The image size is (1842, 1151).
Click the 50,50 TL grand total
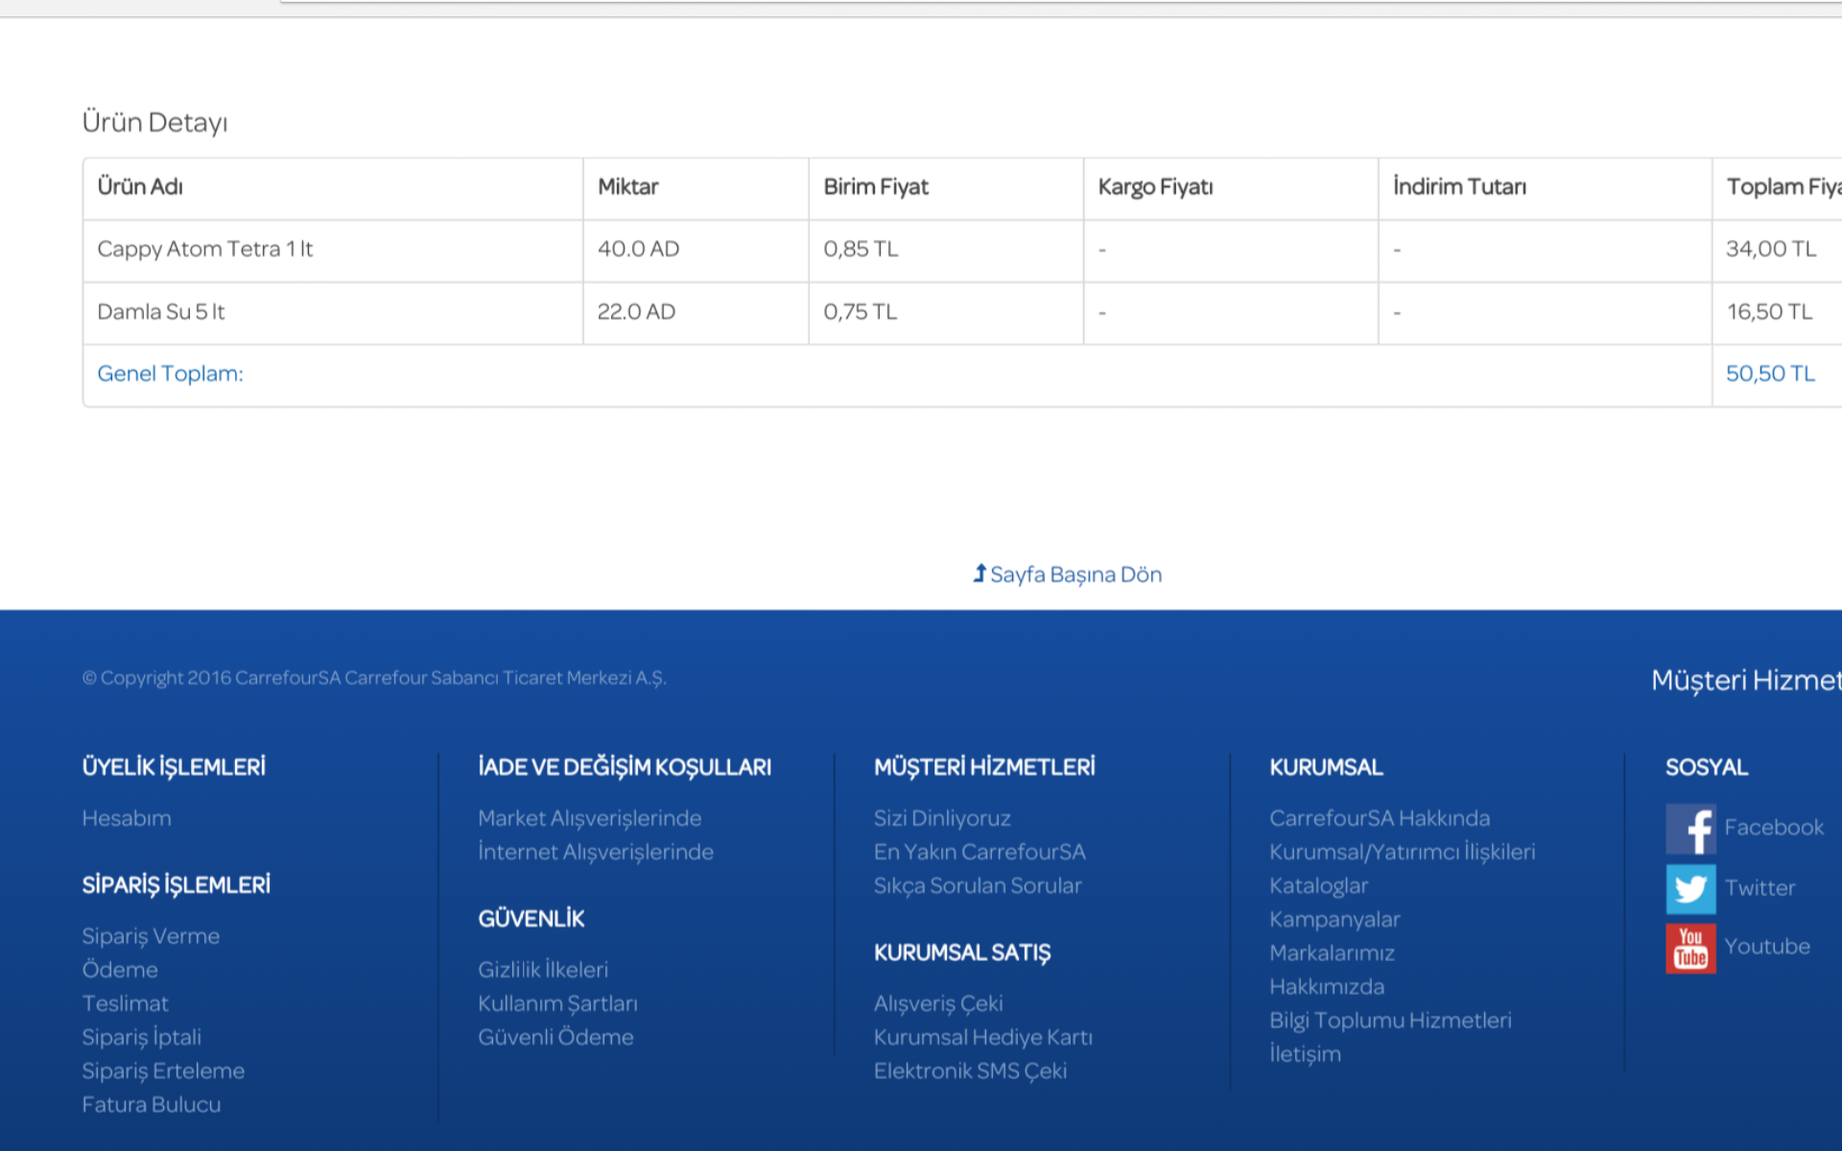pos(1770,374)
